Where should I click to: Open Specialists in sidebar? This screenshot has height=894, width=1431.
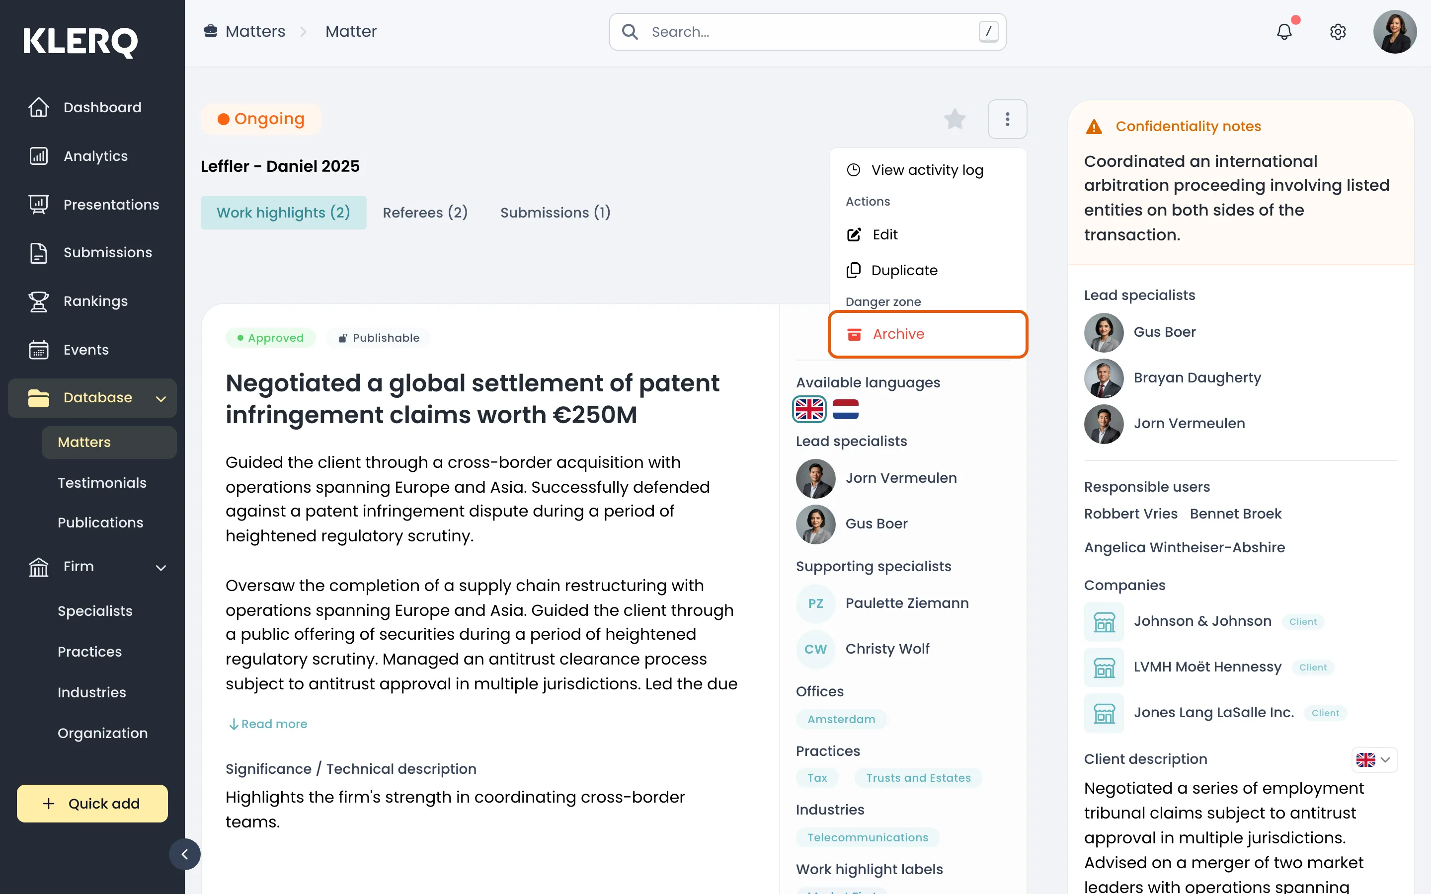pos(95,611)
